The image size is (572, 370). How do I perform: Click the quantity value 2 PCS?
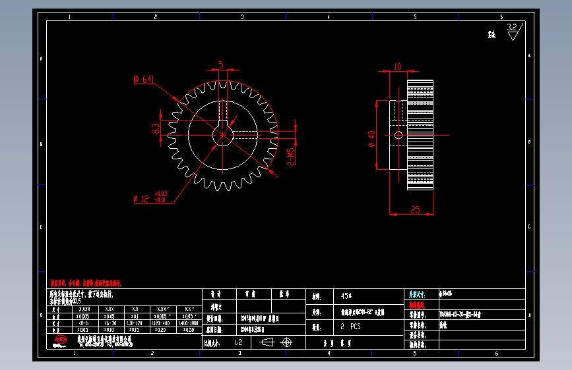350,327
